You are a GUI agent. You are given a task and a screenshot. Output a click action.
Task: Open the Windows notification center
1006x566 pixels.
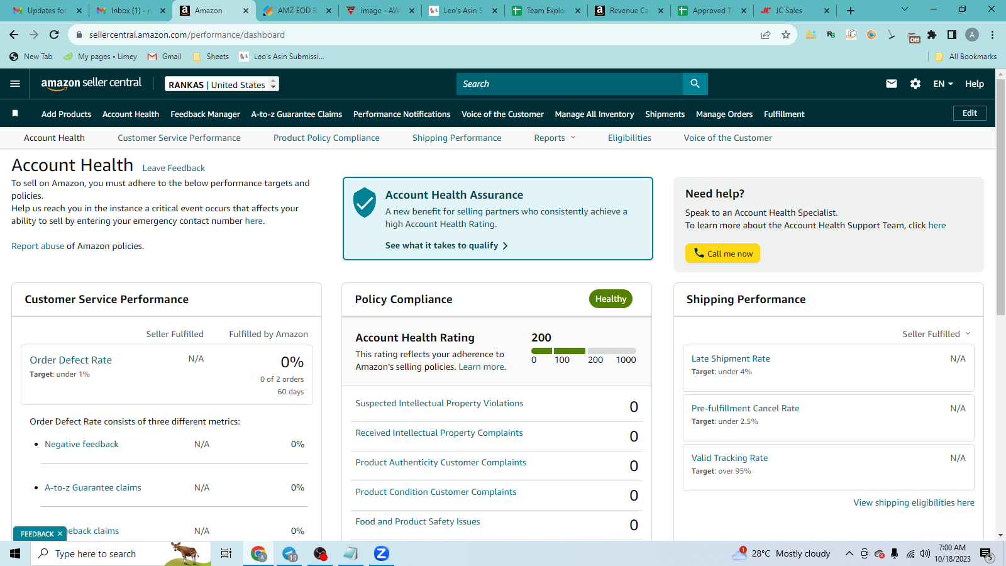[986, 553]
